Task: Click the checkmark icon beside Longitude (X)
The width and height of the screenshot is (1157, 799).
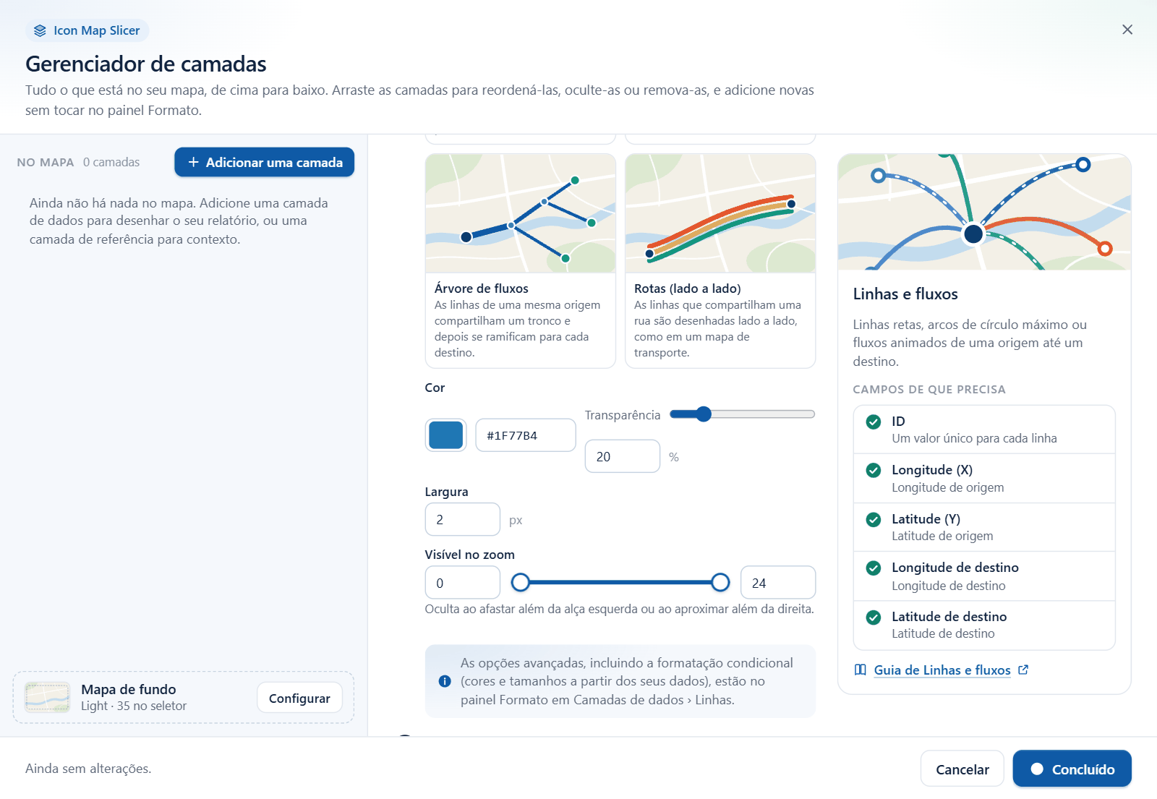Action: coord(874,470)
